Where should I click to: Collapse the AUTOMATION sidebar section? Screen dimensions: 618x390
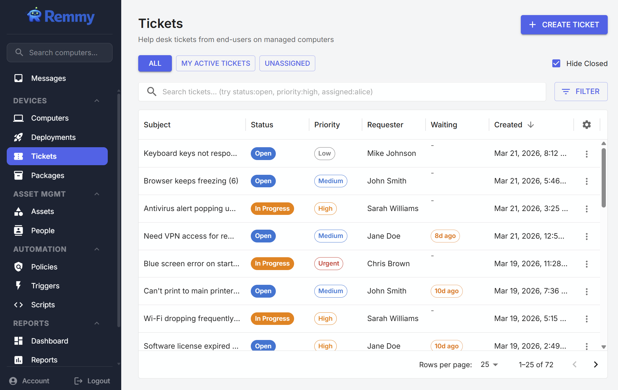pos(97,249)
